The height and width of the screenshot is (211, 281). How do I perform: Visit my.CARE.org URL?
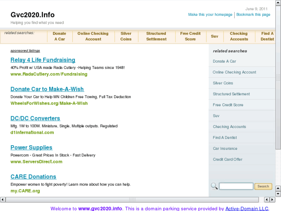[25, 191]
